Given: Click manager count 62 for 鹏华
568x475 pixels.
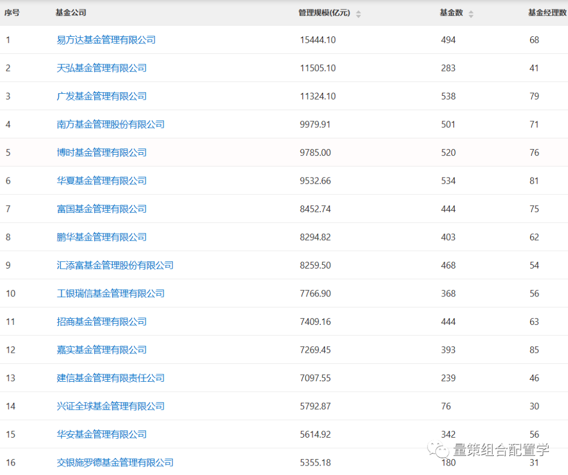Looking at the screenshot, I should coord(534,237).
